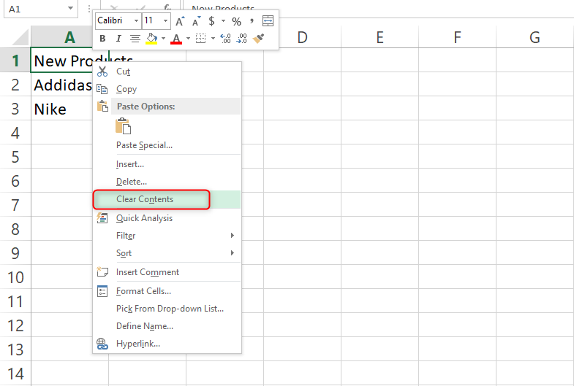
Task: Open font color dropdown arrow
Action: 188,39
